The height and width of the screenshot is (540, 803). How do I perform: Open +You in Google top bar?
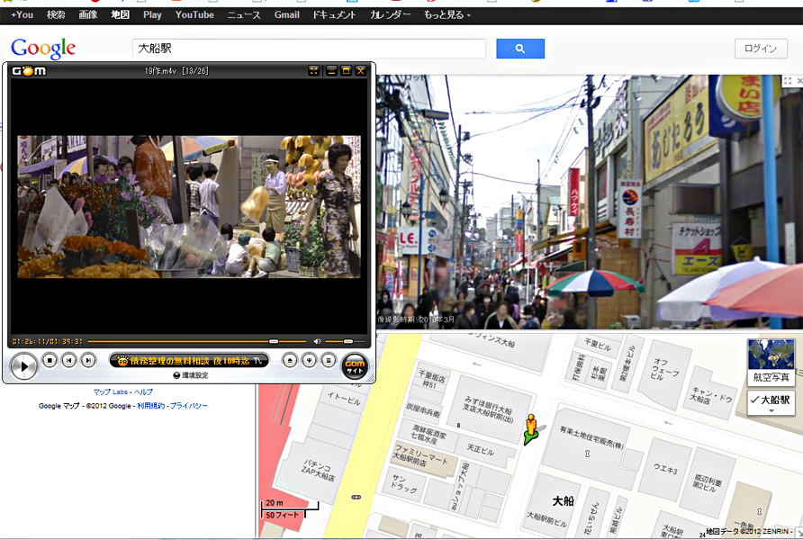22,14
